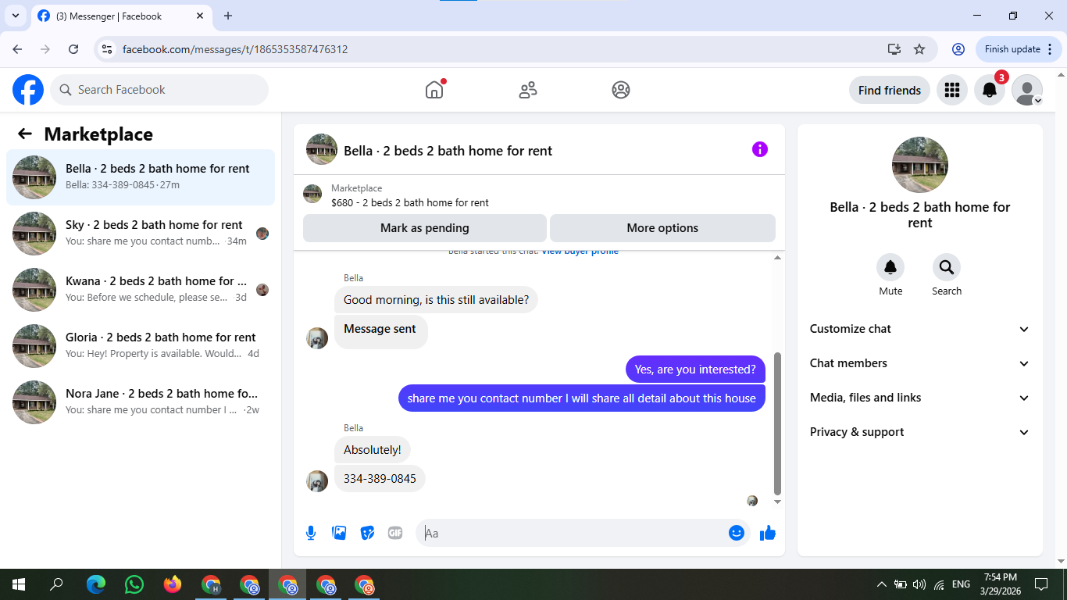Open the emoji picker in message box
The image size is (1067, 600).
(736, 533)
